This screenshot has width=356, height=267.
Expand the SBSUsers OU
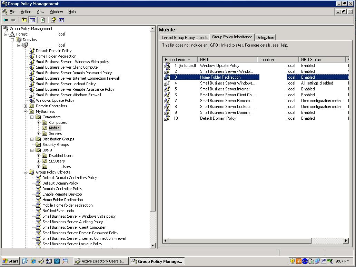tap(39, 161)
